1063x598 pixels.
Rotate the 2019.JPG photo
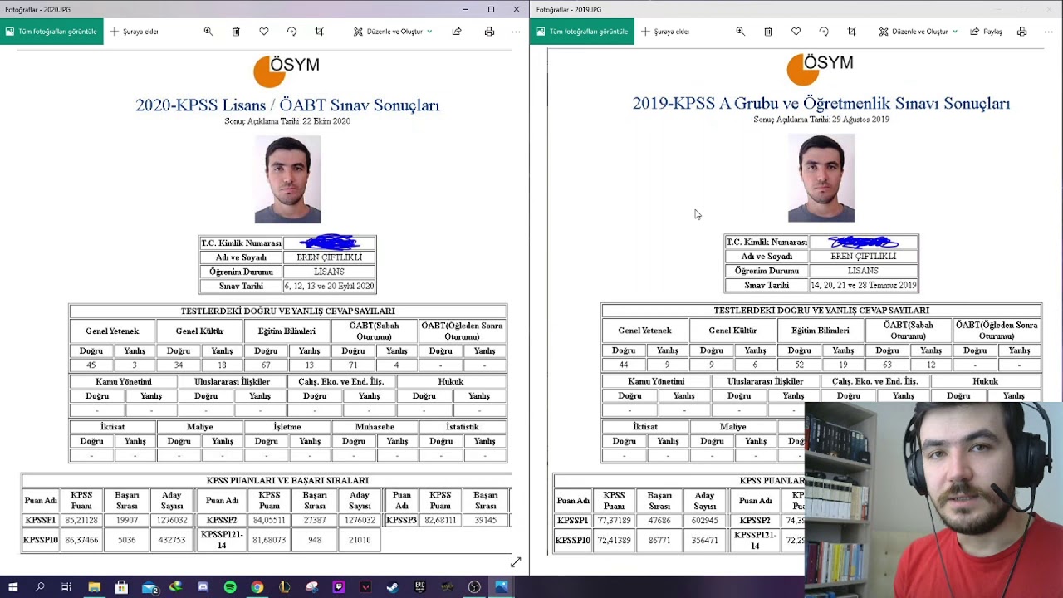tap(824, 32)
